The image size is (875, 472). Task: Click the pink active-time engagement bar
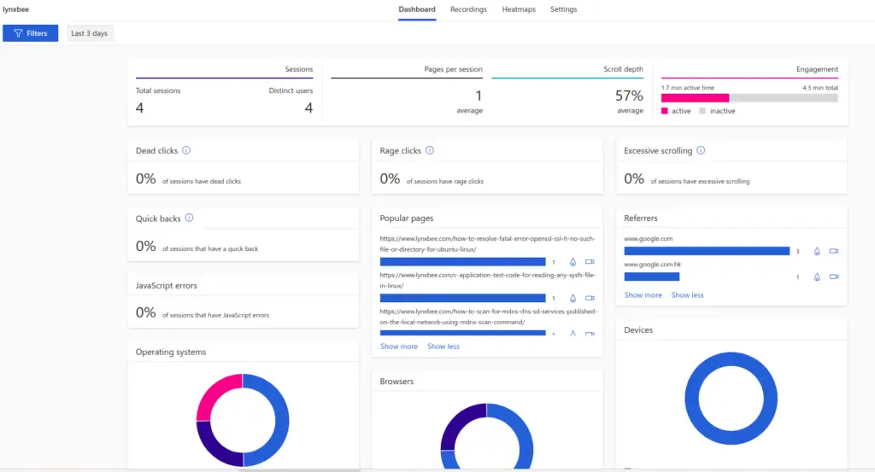point(696,98)
